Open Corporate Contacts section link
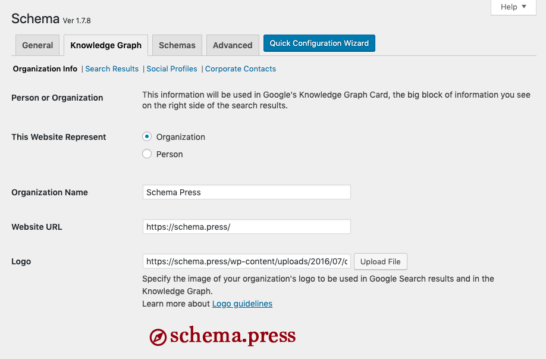Viewport: 546px width, 359px height. (x=240, y=69)
